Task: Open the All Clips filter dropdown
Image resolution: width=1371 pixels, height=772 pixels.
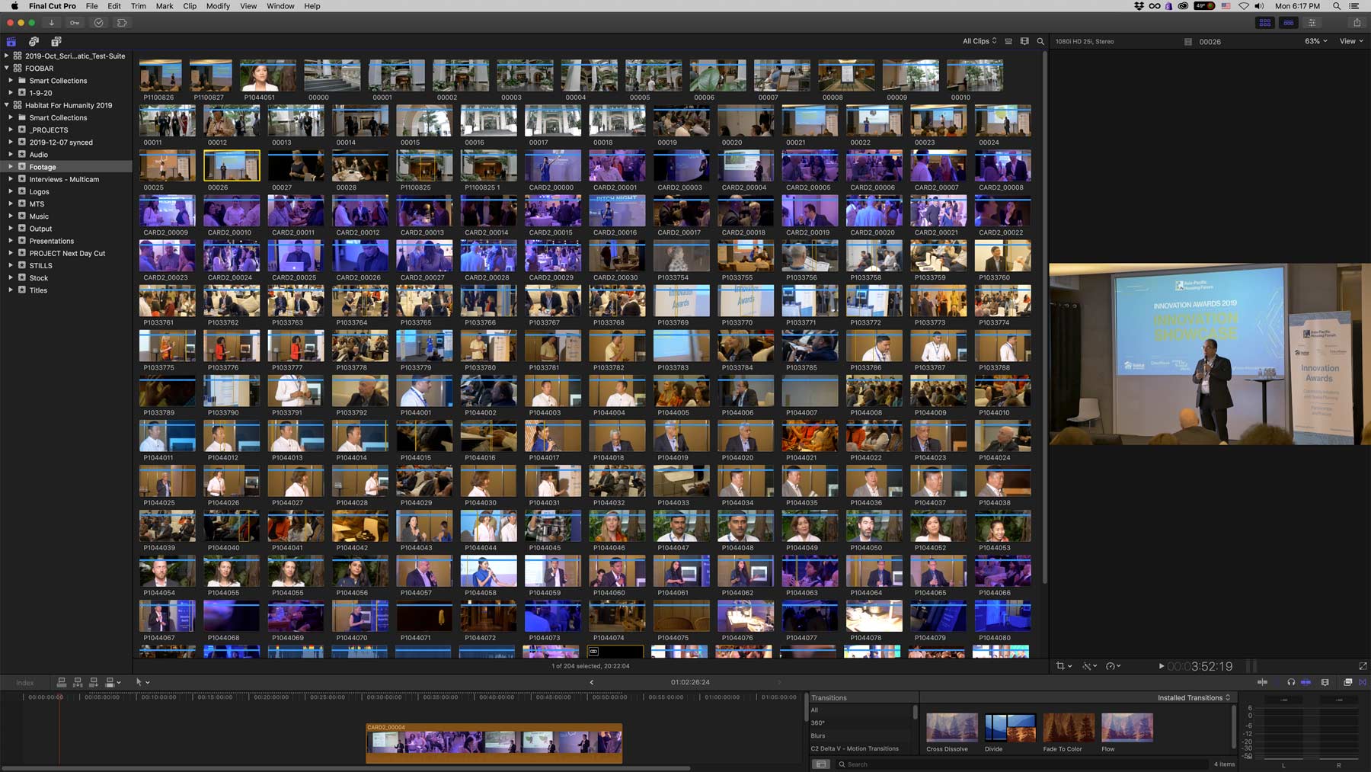Action: 980,41
